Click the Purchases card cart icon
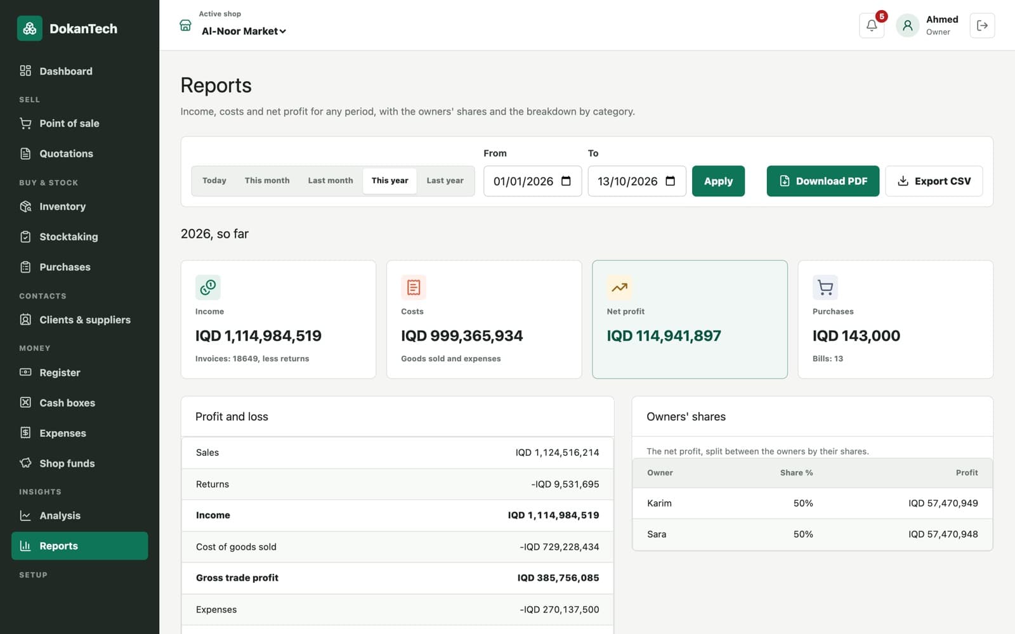This screenshot has height=634, width=1015. click(825, 287)
